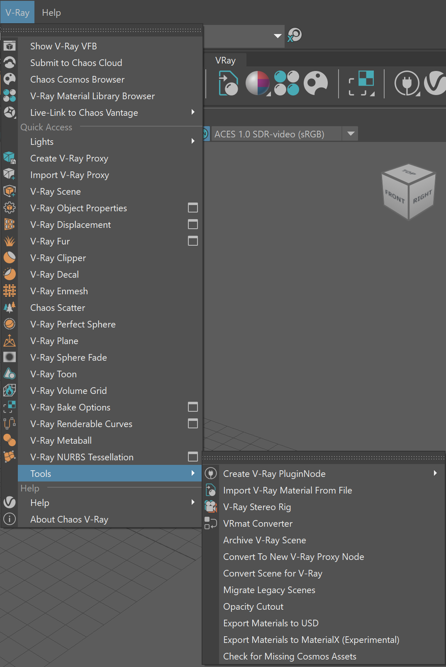Click the Create V-Ray Proxy icon

coord(10,158)
